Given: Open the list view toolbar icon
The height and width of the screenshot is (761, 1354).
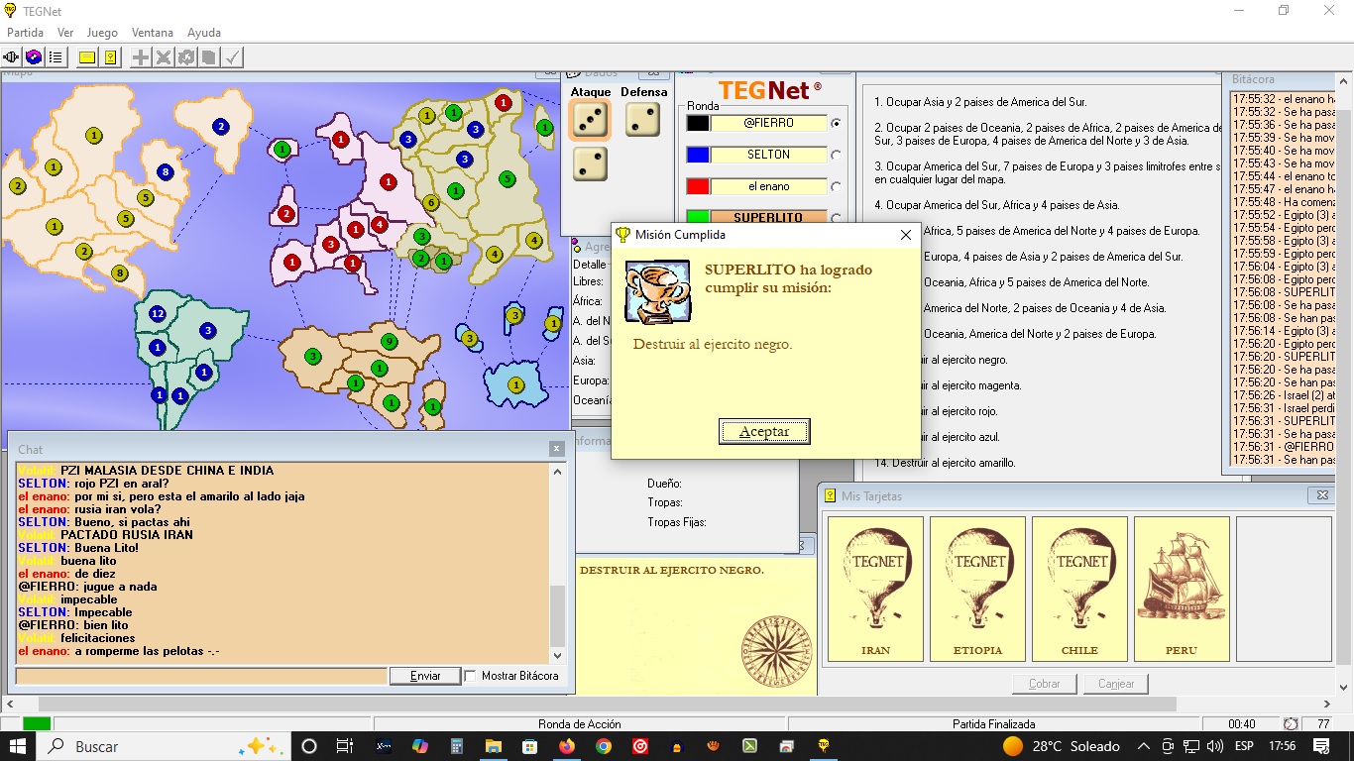Looking at the screenshot, I should point(56,57).
